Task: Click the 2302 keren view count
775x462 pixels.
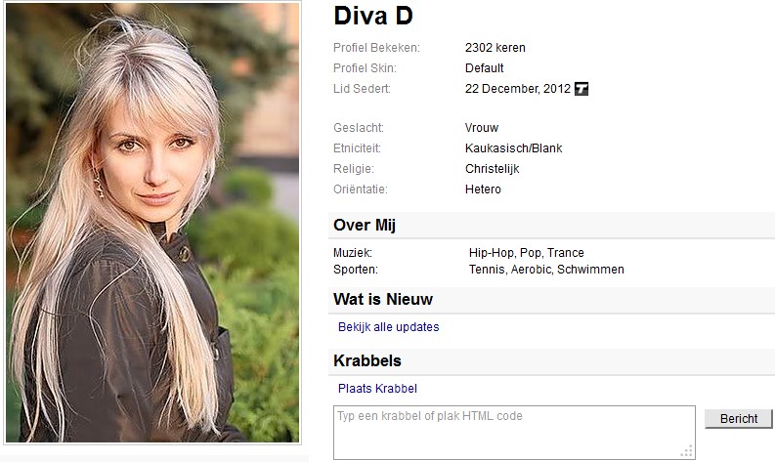Action: (495, 48)
